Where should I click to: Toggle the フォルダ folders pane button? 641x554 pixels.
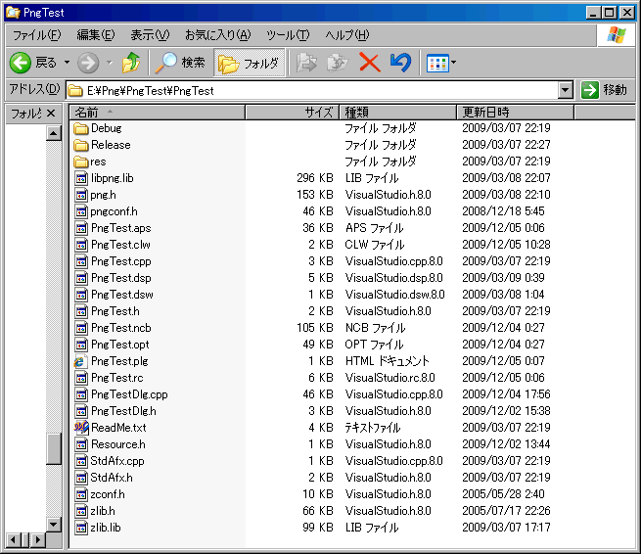249,63
